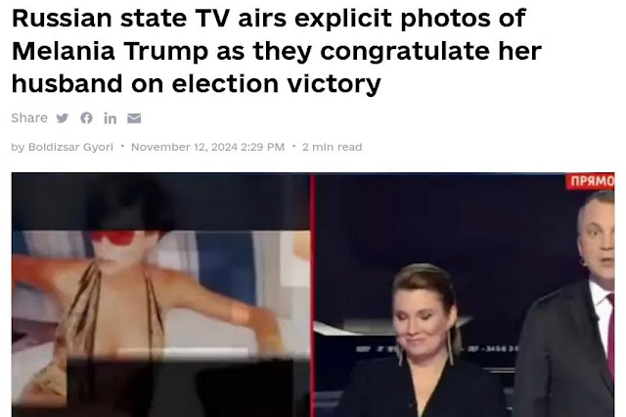
Task: Share the article by email envelope icon
Action: (134, 118)
